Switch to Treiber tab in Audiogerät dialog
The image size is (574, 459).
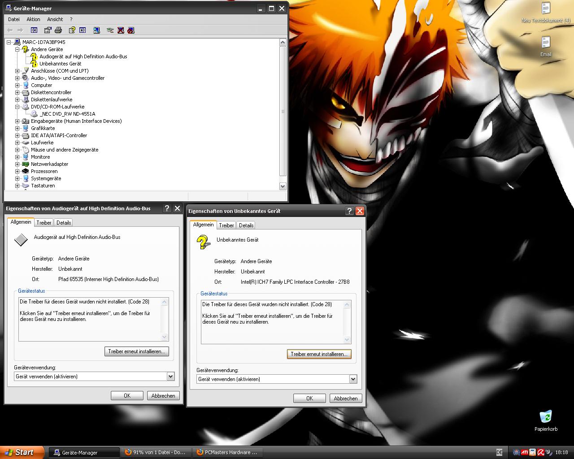pyautogui.click(x=44, y=222)
